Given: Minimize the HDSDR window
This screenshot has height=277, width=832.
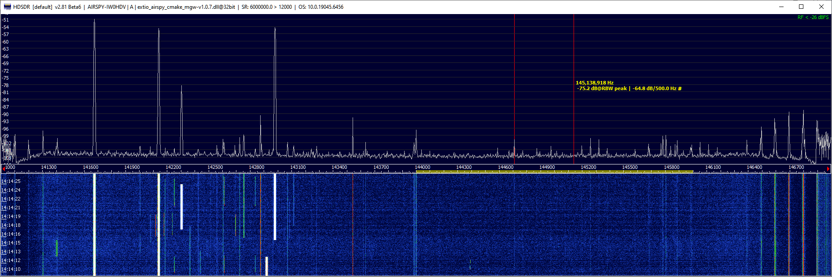Looking at the screenshot, I should tap(781, 7).
